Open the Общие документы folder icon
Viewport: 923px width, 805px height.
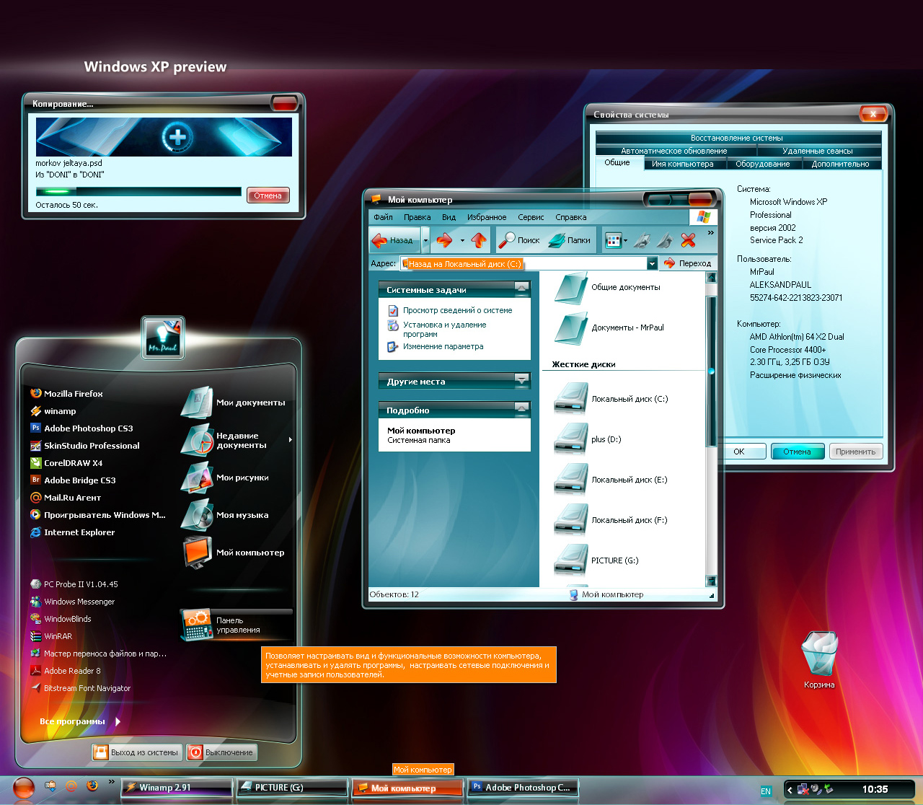(x=572, y=288)
